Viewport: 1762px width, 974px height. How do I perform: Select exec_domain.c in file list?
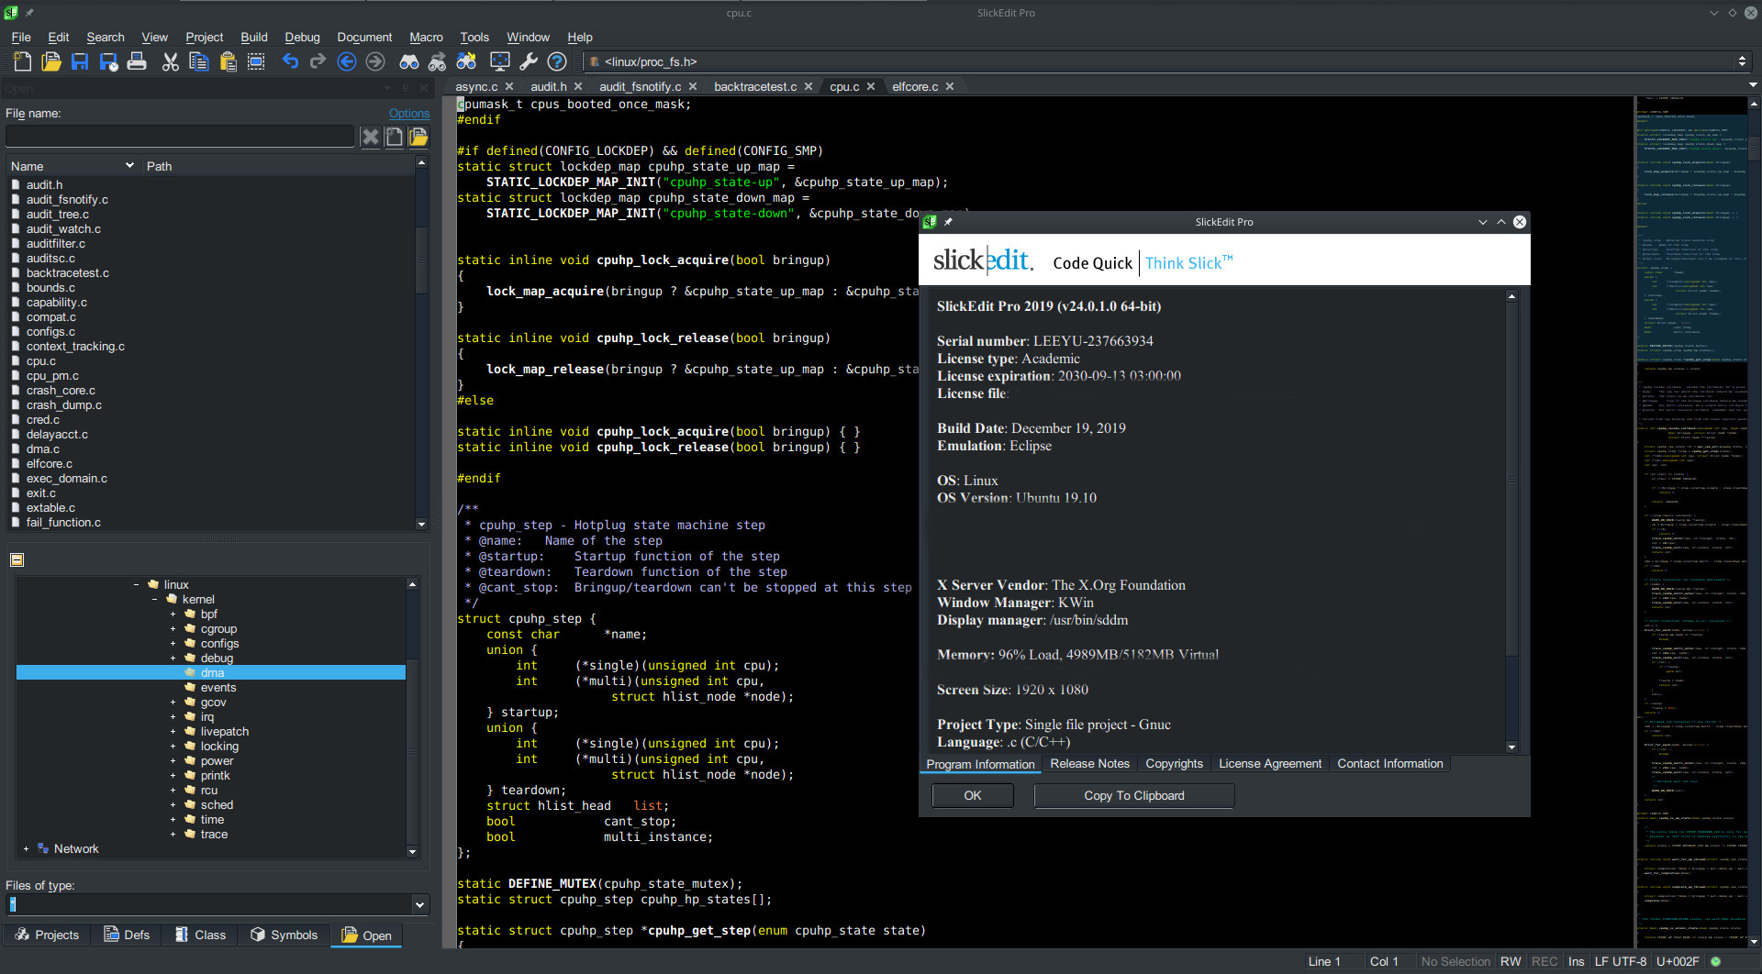(x=66, y=478)
